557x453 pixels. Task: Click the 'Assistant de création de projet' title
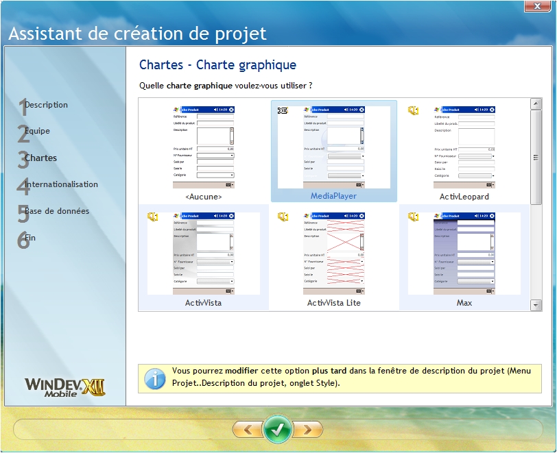pos(137,34)
